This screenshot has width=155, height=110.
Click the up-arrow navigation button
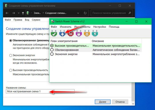23,13
